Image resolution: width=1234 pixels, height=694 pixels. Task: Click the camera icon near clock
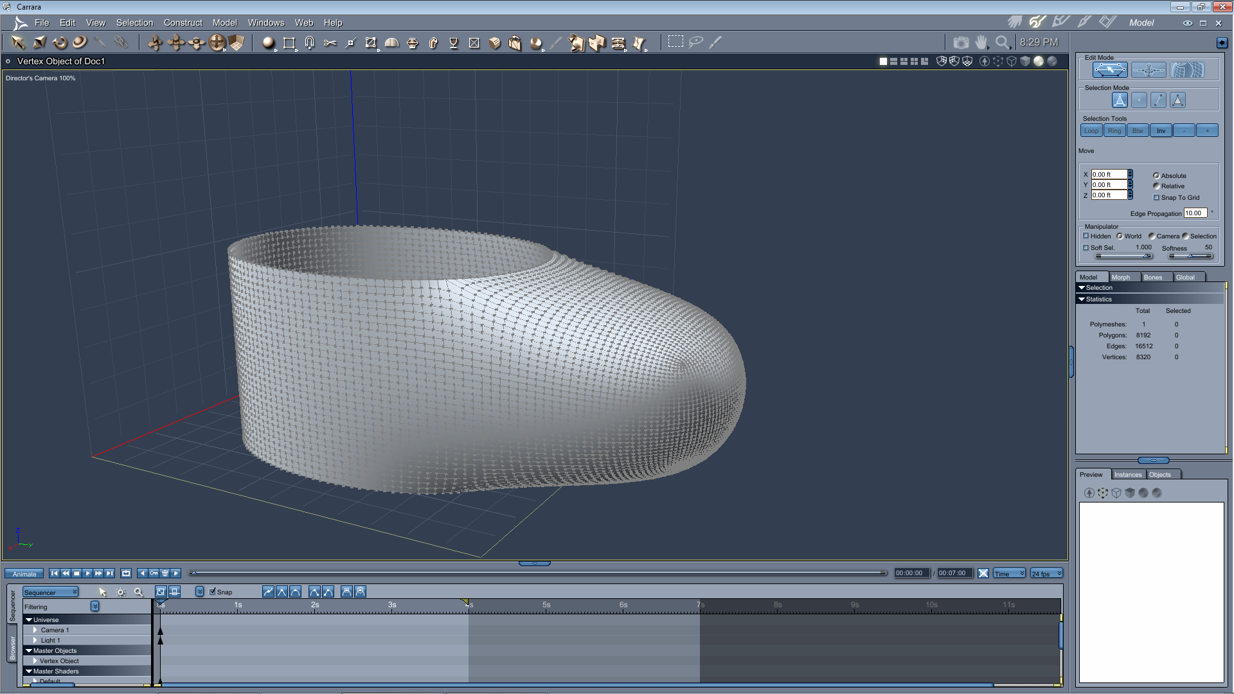tap(960, 42)
